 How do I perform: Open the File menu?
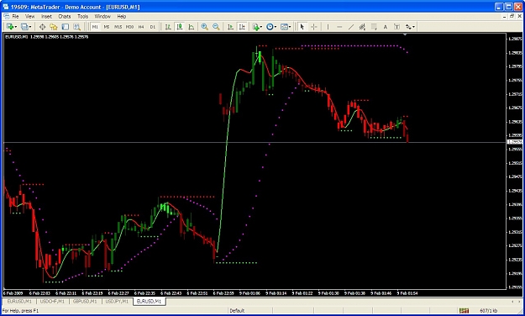[x=15, y=17]
